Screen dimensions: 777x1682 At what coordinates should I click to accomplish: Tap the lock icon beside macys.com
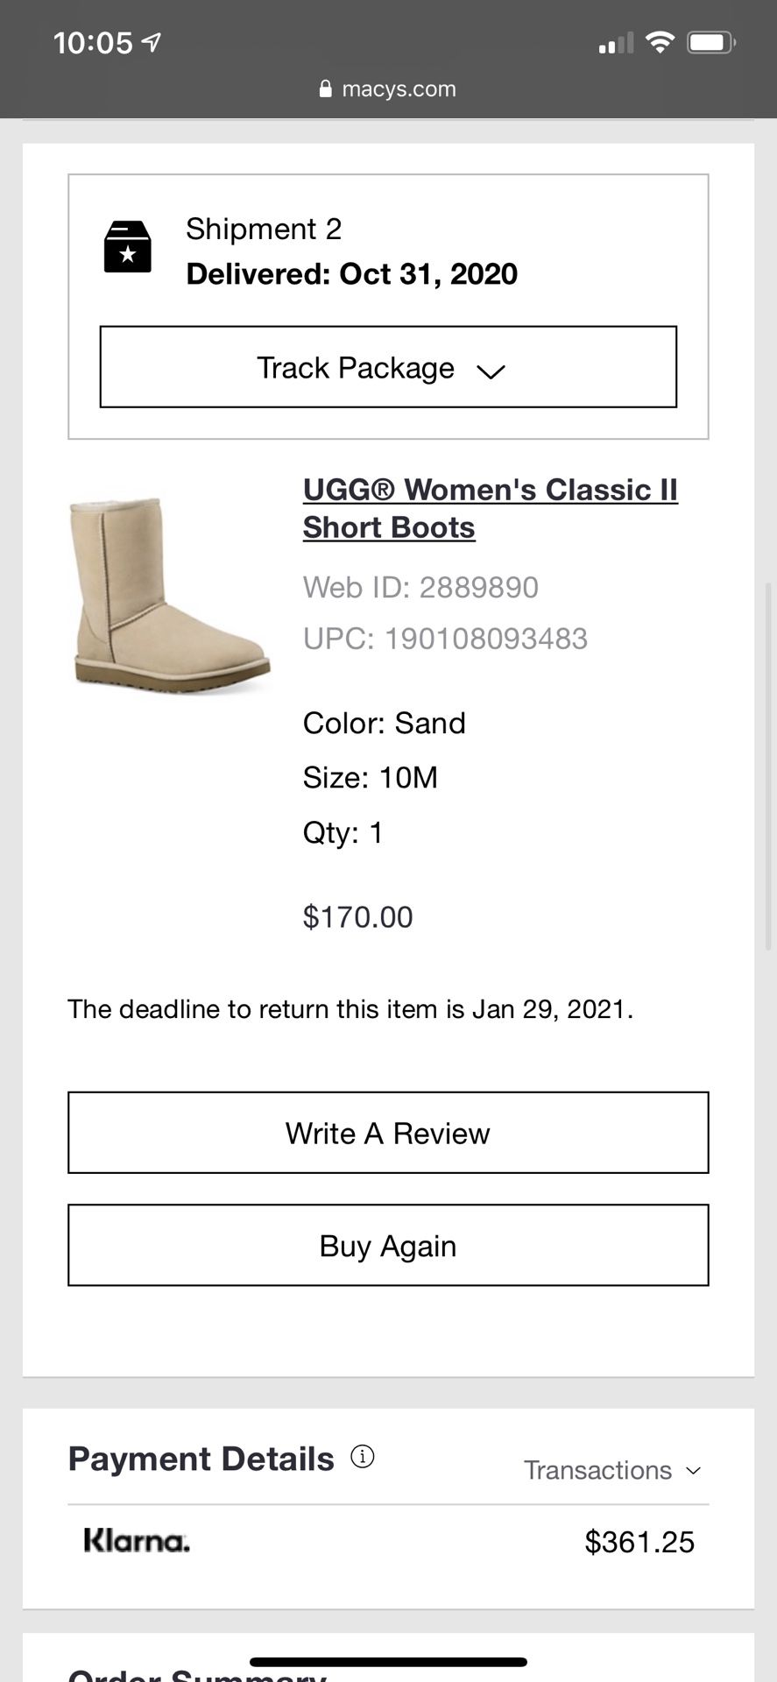click(x=326, y=89)
